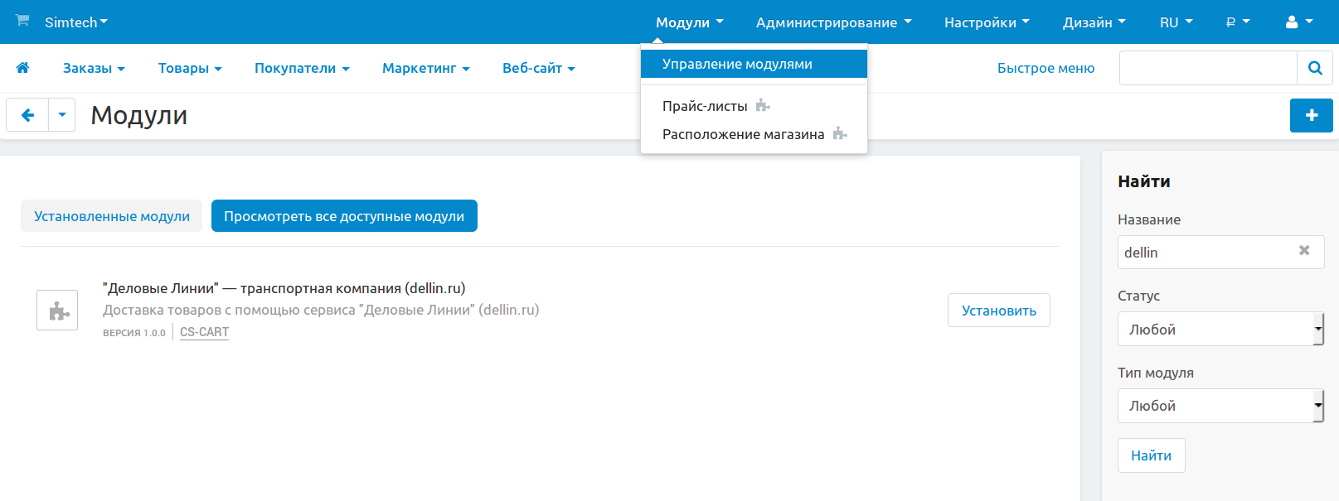The image size is (1339, 501).
Task: Switch to Установленные модули tab
Action: [x=111, y=216]
